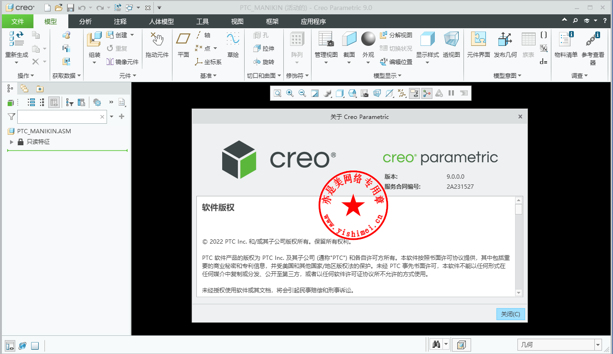Toggle model tree columns display button

point(54,102)
